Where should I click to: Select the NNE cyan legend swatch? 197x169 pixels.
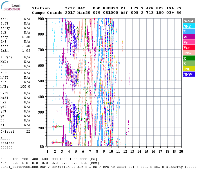tap(189, 26)
